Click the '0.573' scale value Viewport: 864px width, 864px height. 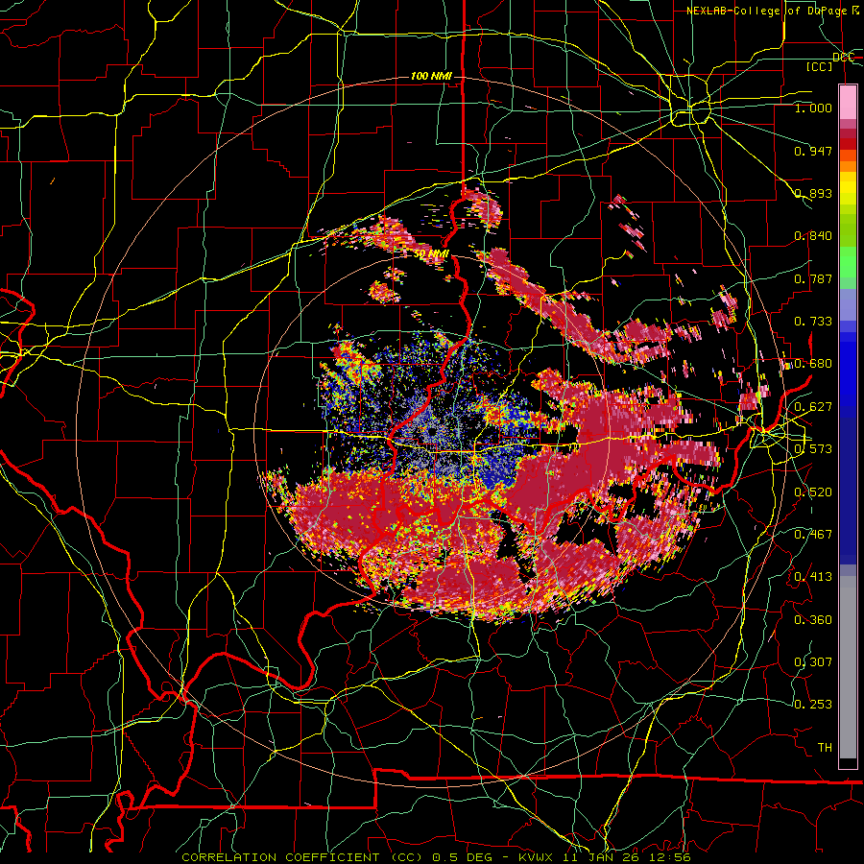point(813,449)
